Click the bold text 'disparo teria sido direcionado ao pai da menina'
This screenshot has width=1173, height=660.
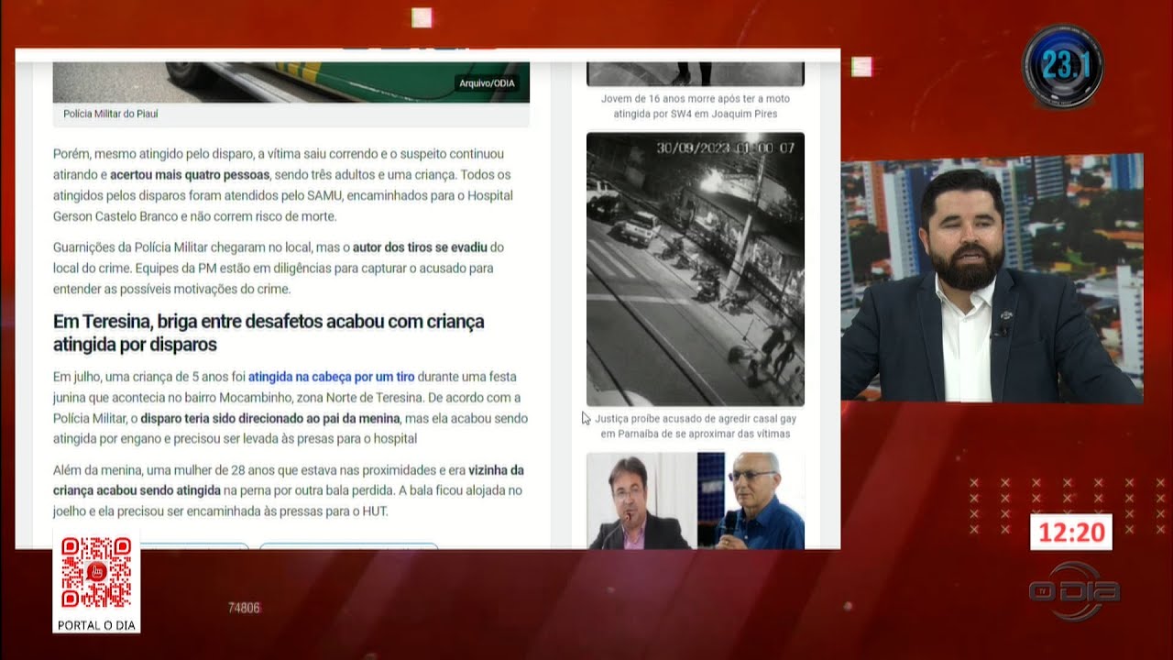pos(271,418)
